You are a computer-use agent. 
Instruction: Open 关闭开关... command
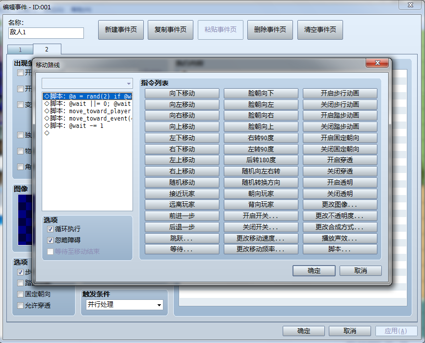pyautogui.click(x=261, y=227)
